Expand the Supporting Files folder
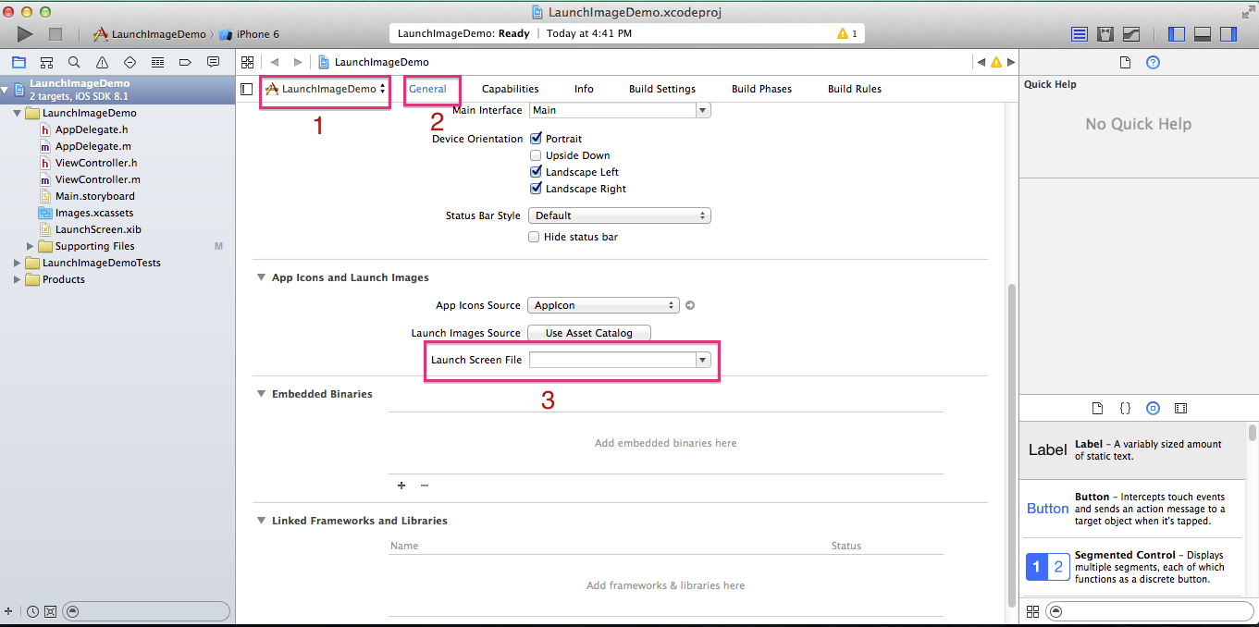 pos(31,246)
